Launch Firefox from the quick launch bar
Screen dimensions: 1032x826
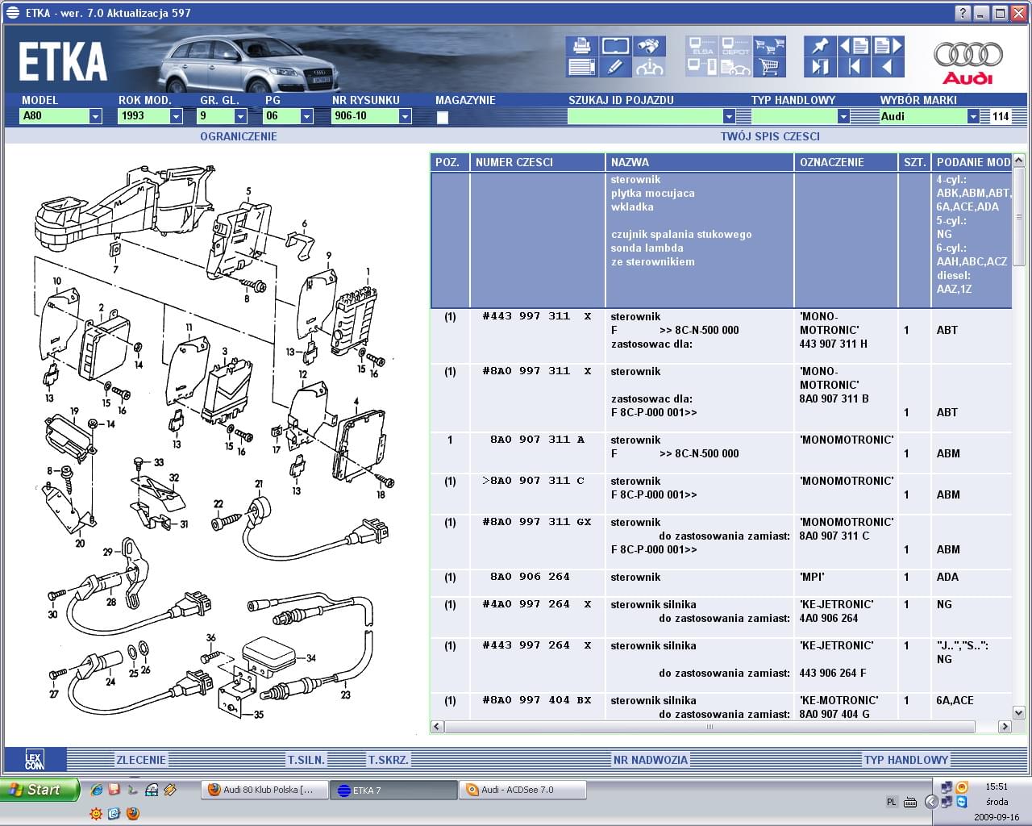(132, 814)
